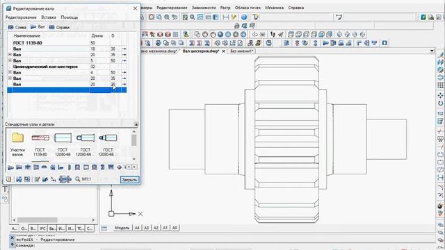Expand the Вал row with length 4
445x250 pixels.
[10, 72]
